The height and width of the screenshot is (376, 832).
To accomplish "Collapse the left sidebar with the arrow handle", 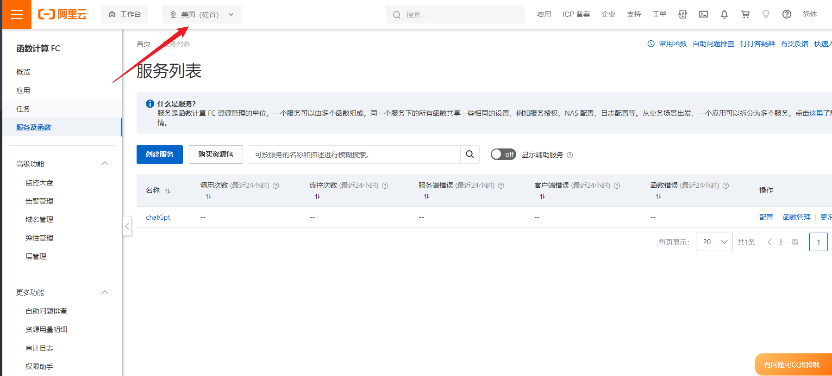I will pos(127,226).
